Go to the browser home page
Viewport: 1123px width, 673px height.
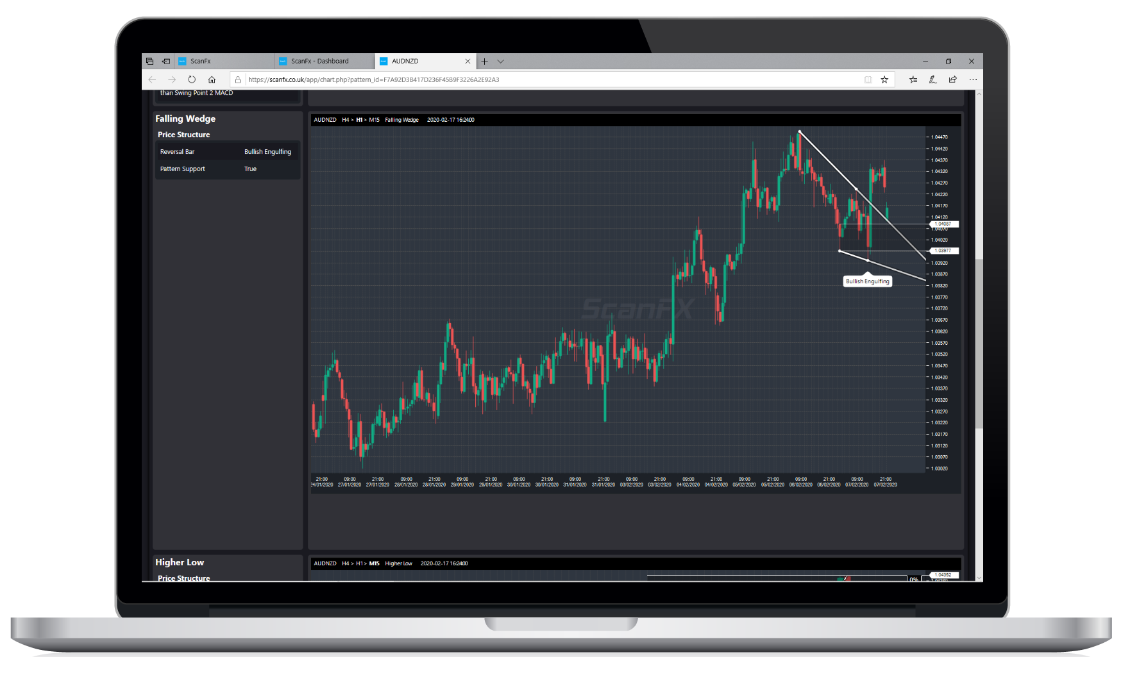pyautogui.click(x=212, y=79)
